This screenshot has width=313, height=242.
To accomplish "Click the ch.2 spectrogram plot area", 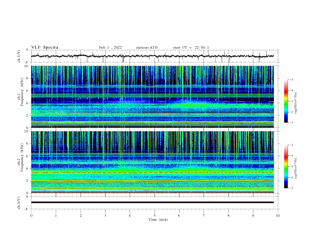I will pos(152,162).
